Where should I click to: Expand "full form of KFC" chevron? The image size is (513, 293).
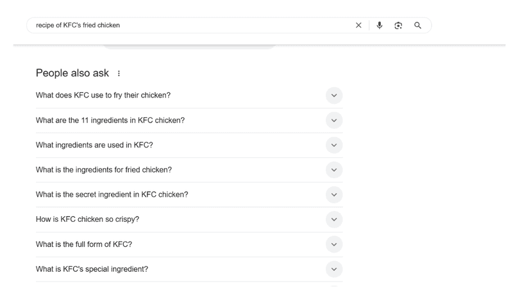click(x=333, y=244)
